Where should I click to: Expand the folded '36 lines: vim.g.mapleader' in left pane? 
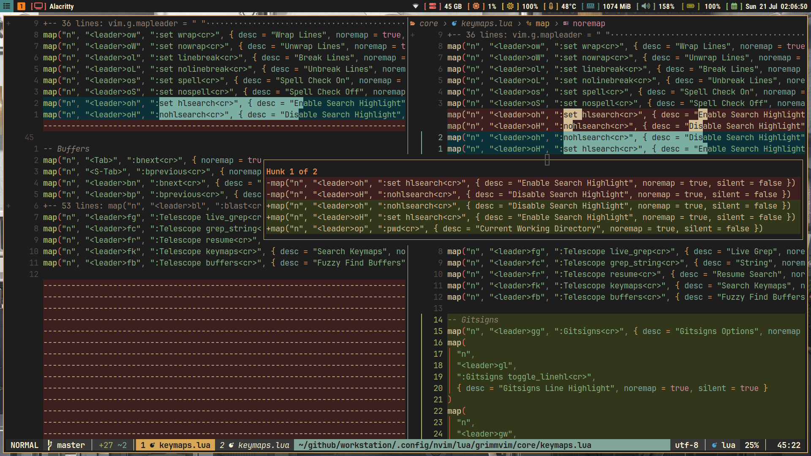click(224, 24)
